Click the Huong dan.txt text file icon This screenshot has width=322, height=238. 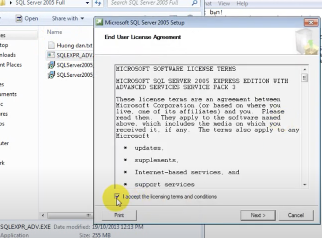coord(51,45)
